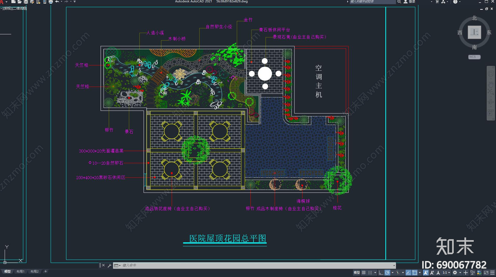The height and width of the screenshot is (277, 496).
Task: Click the keyword search input box
Action: (373, 2)
